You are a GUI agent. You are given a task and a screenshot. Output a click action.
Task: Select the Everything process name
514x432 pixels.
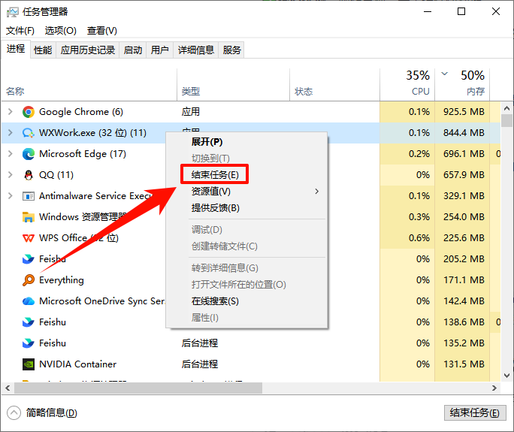pyautogui.click(x=62, y=280)
